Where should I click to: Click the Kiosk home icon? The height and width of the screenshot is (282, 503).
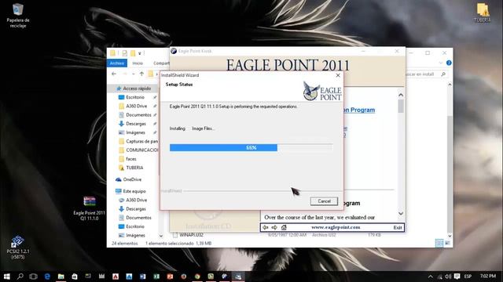[284, 227]
